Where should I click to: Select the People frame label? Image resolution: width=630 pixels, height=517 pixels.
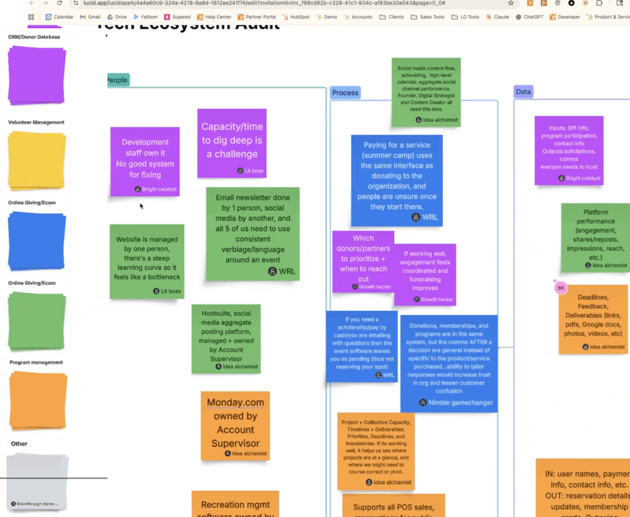pos(117,80)
